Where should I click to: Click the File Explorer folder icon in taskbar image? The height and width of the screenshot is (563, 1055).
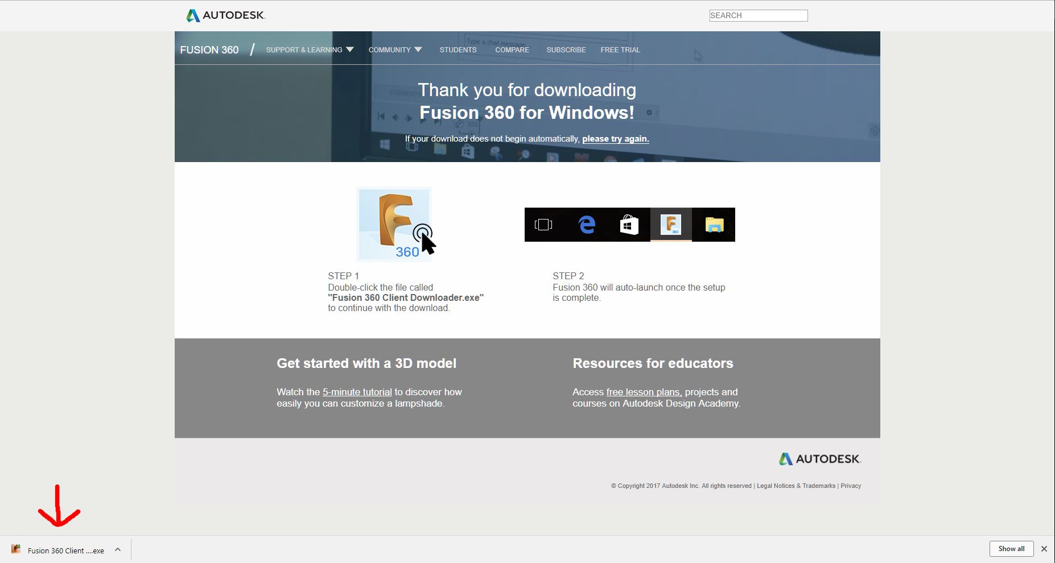coord(714,225)
